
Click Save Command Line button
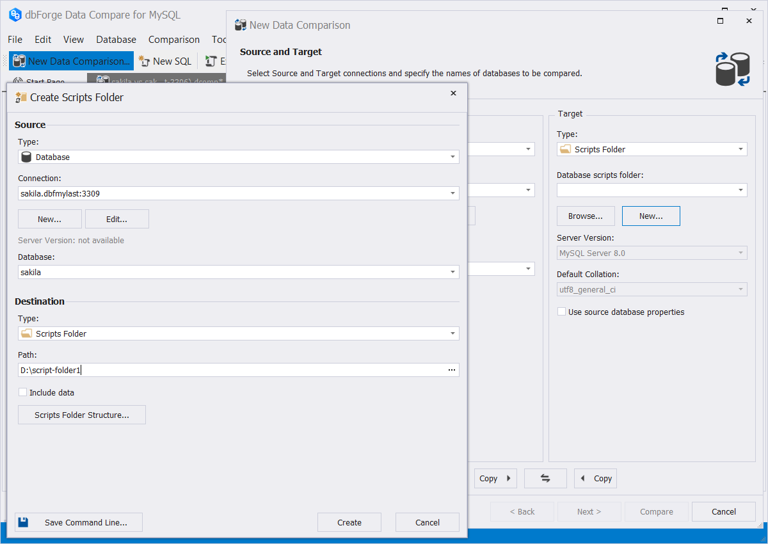[x=79, y=522]
